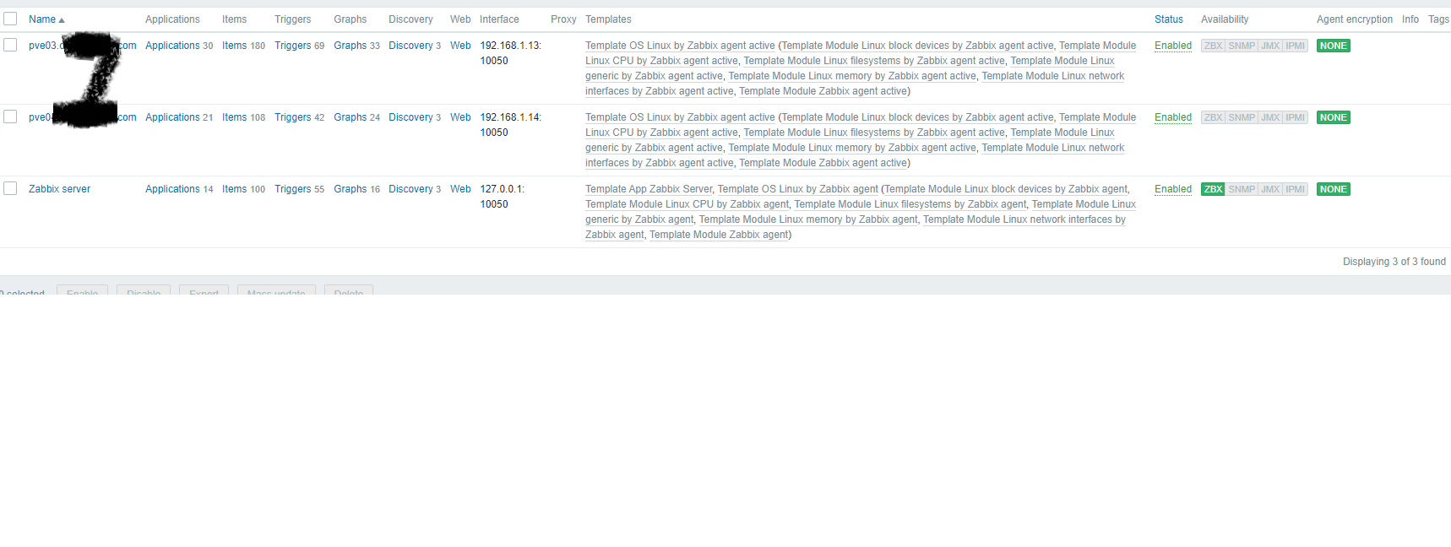Click the JMX badge in 192.168.1.14 row
The width and height of the screenshot is (1451, 547).
pos(1270,117)
